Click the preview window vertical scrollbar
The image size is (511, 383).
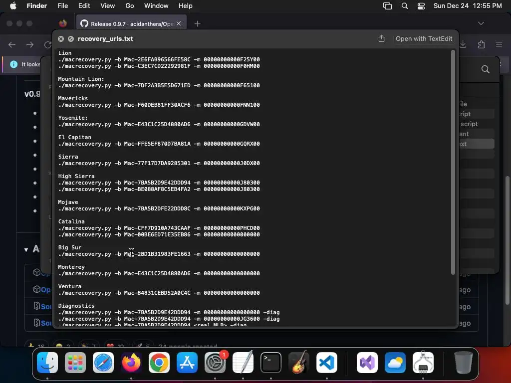pyautogui.click(x=453, y=162)
